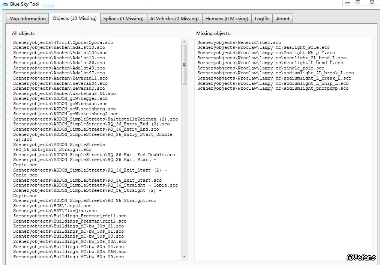Select Buildings_MC\bw_50s_04.sco list entry
Screen dimensions: 380x265
point(68,247)
